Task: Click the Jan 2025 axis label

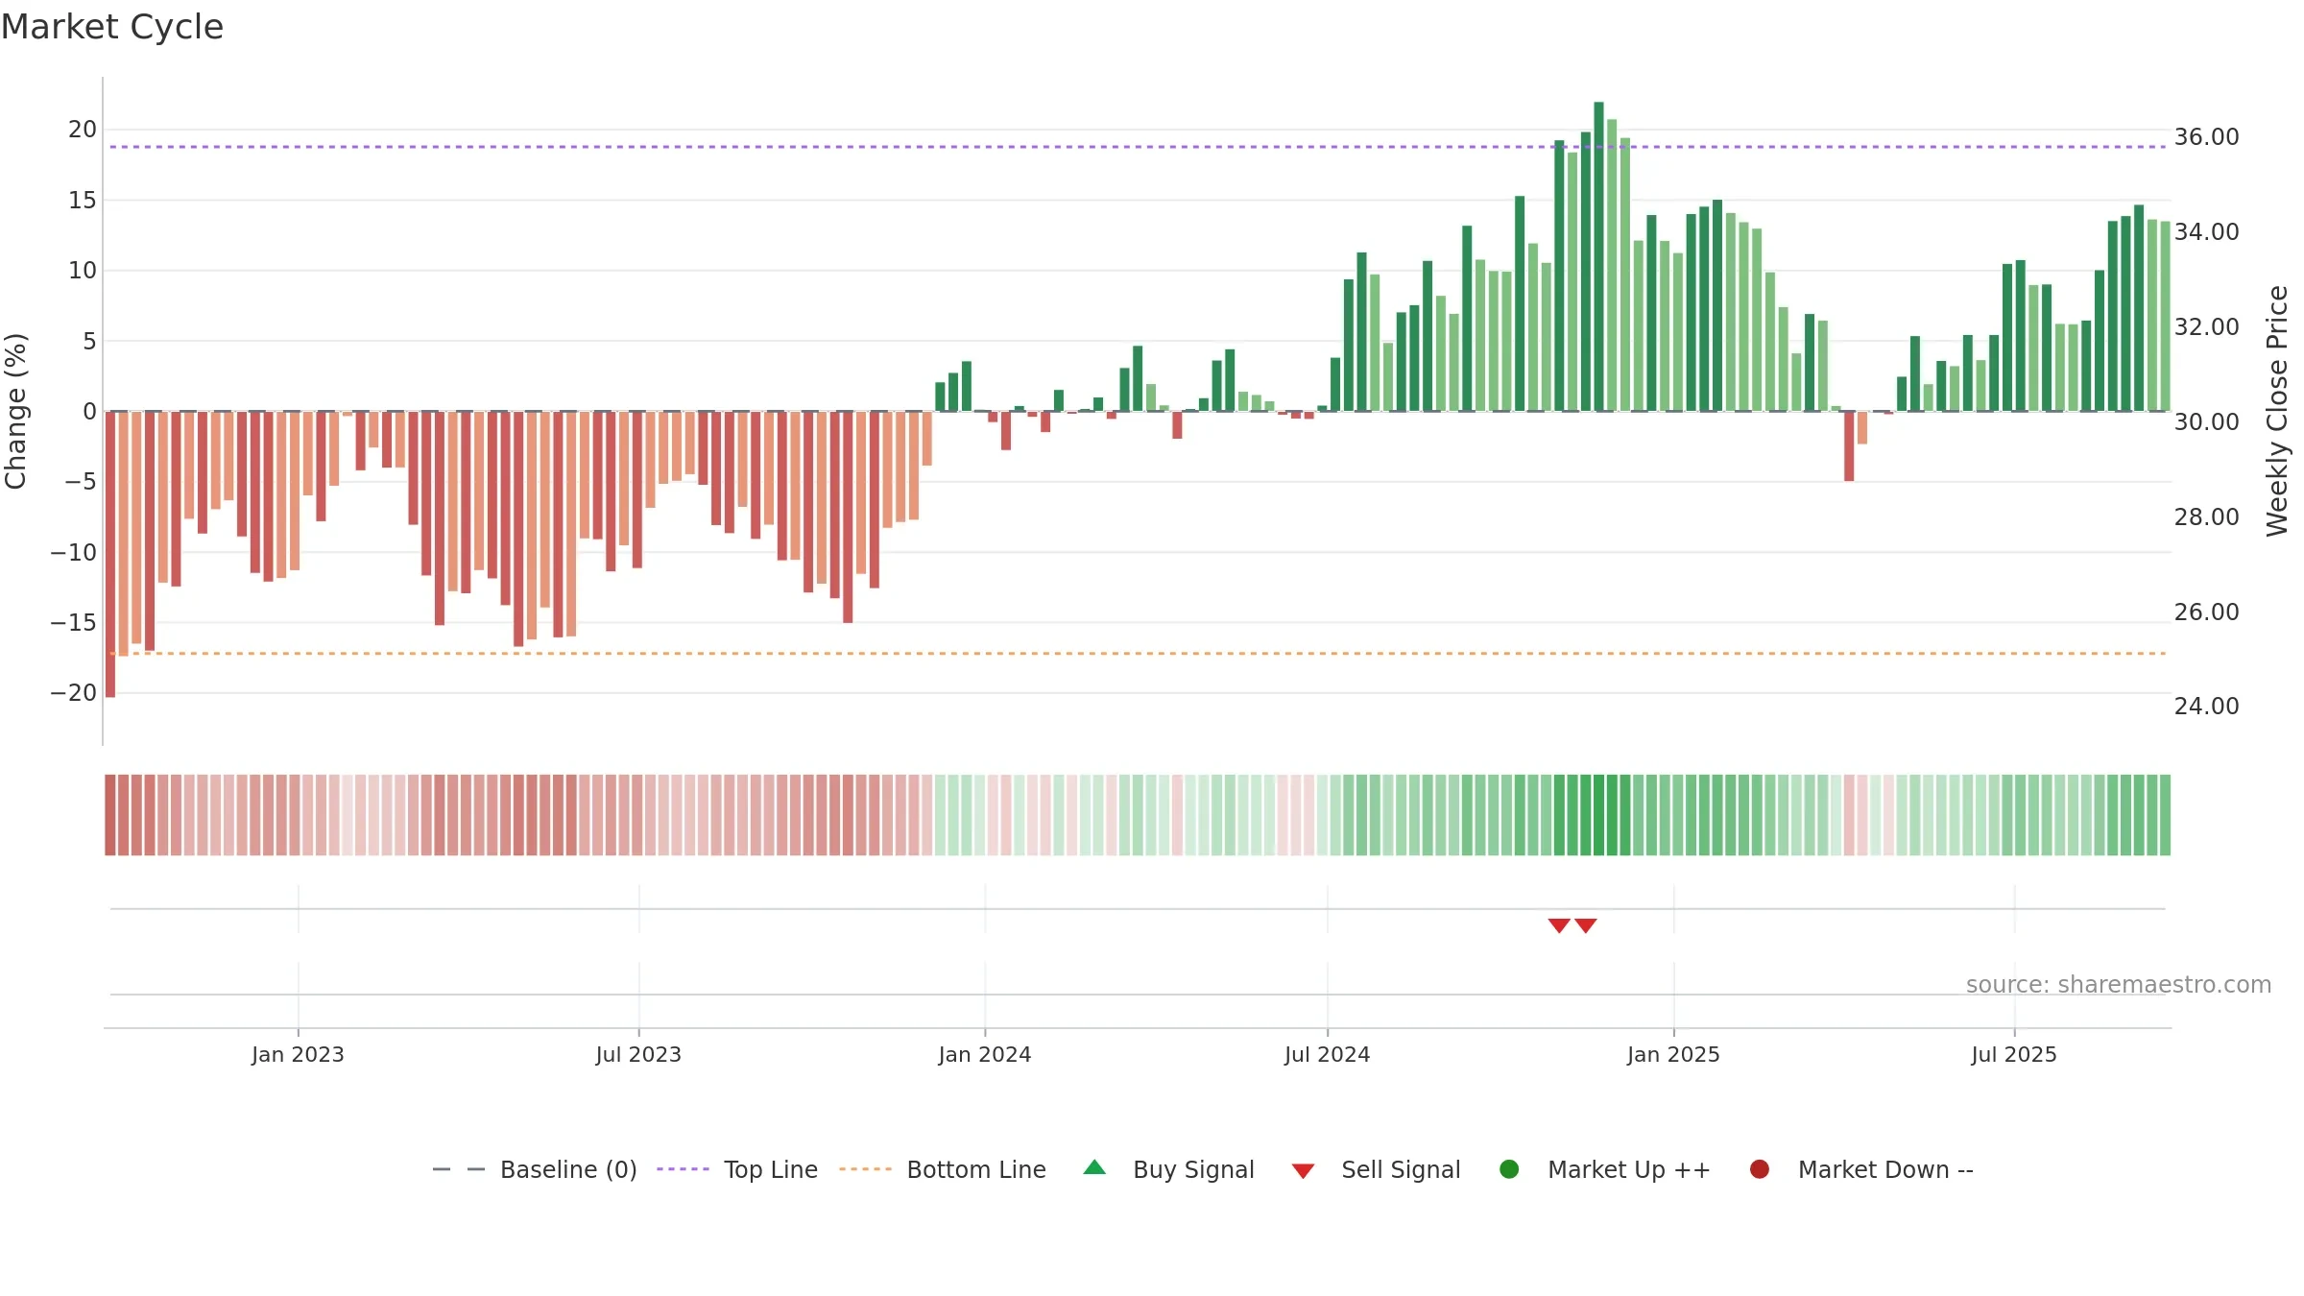Action: click(1673, 1054)
